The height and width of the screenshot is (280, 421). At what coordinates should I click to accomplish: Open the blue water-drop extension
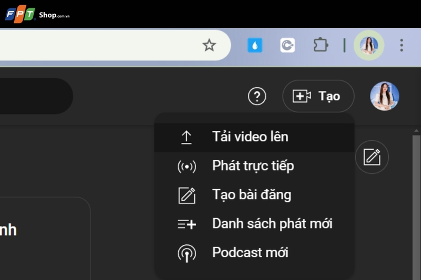coord(255,45)
